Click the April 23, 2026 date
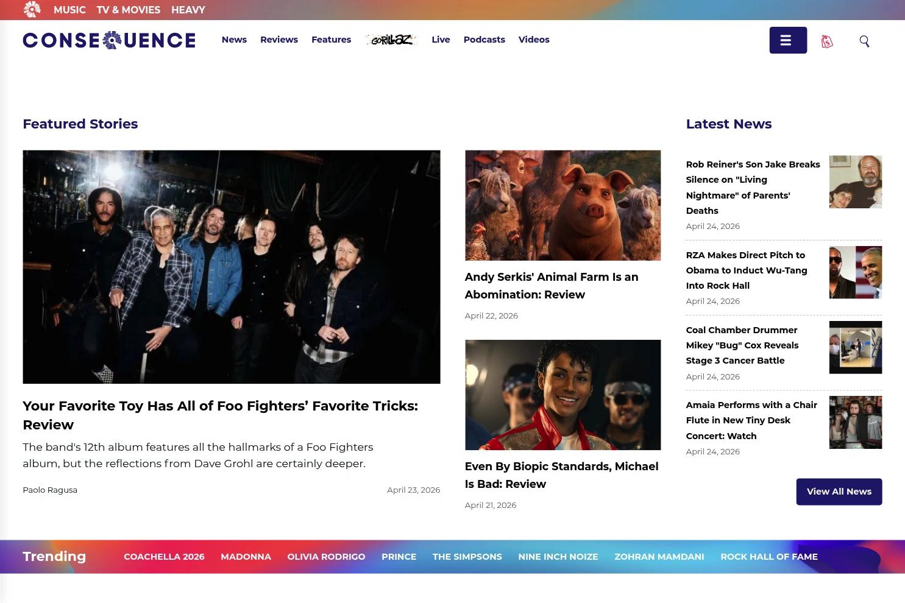 (413, 490)
